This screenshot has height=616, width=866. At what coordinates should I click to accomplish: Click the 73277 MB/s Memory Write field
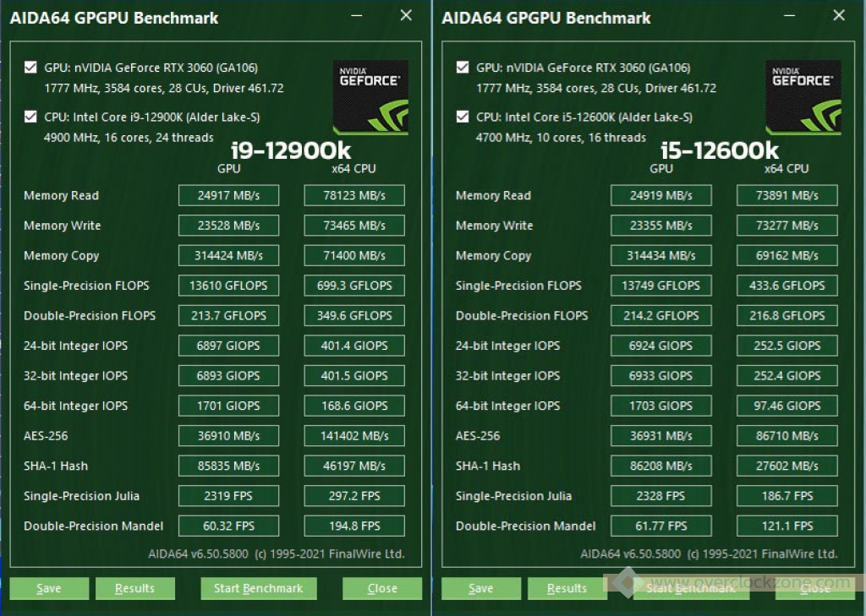click(787, 226)
